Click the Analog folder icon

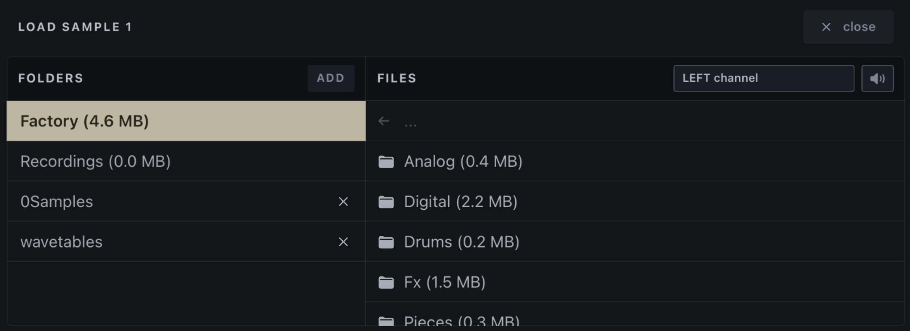[x=386, y=162]
